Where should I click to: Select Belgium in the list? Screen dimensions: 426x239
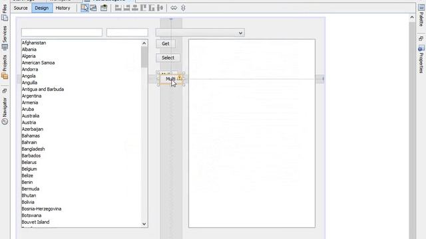(x=29, y=169)
